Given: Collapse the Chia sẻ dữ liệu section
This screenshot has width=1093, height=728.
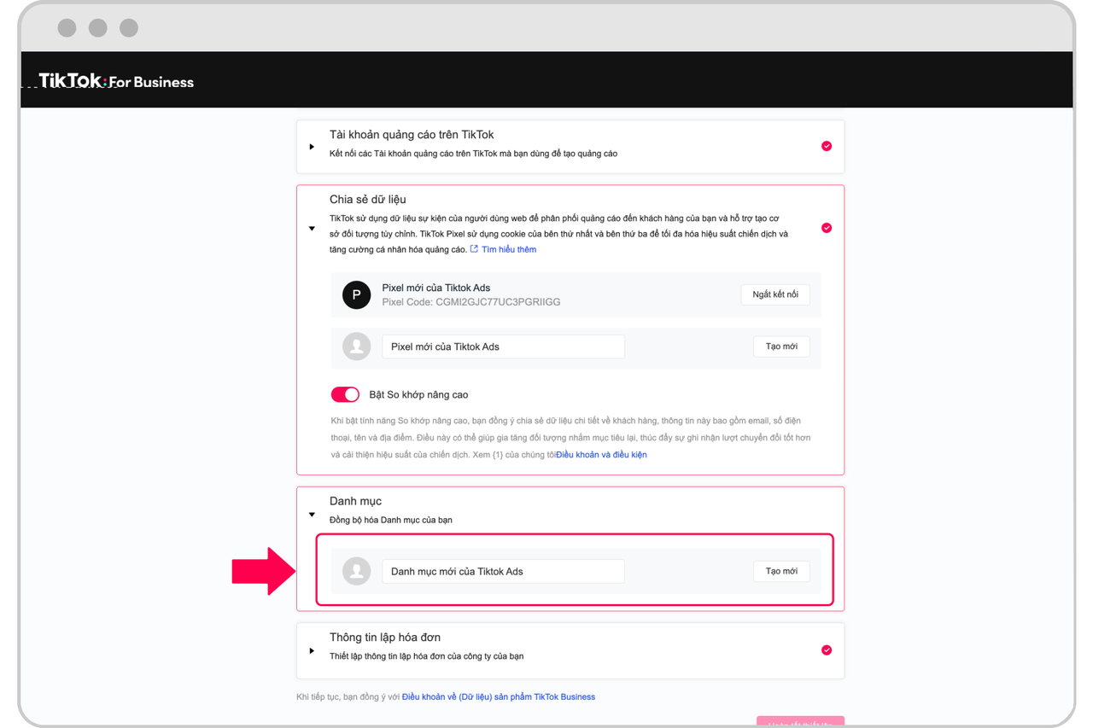Looking at the screenshot, I should 312,228.
